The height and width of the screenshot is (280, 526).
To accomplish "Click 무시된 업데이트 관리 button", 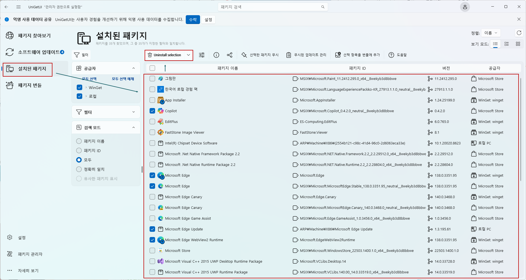I will pos(306,55).
